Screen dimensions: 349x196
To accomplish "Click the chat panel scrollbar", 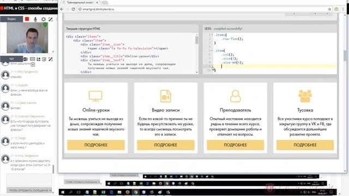I will click(53, 169).
